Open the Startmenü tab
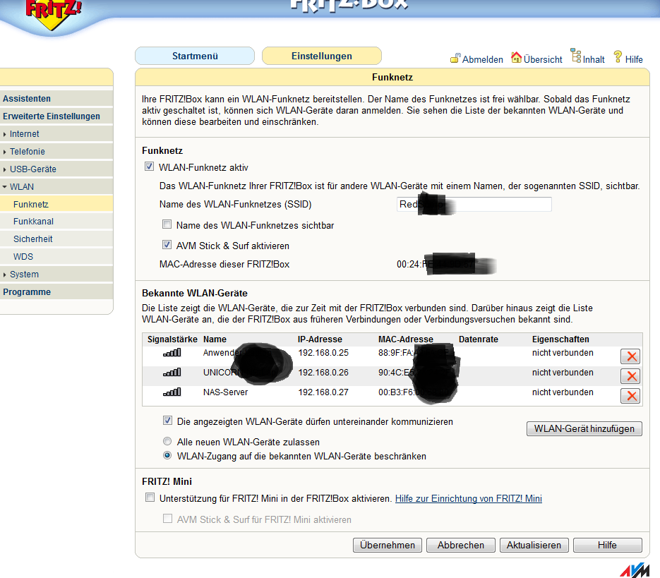Screen dimensions: 660x578 195,56
